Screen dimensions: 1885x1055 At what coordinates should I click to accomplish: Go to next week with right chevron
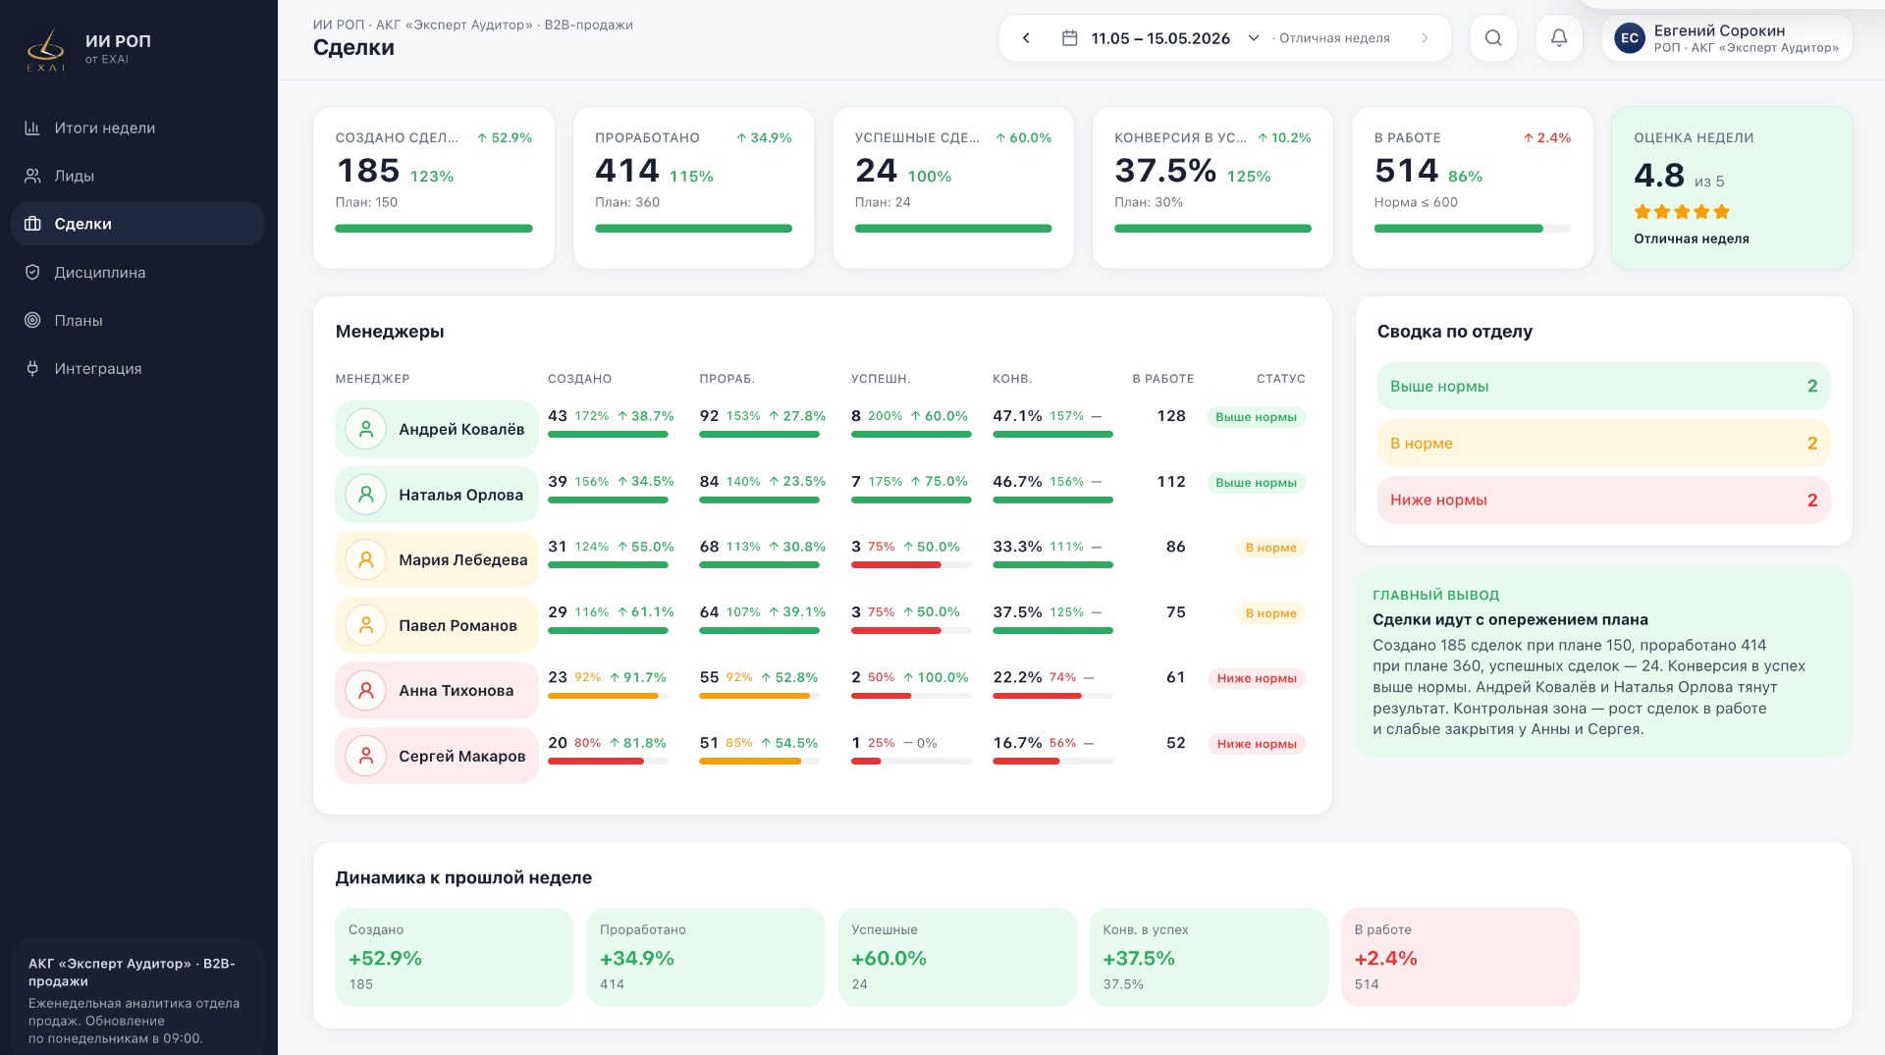(x=1425, y=38)
